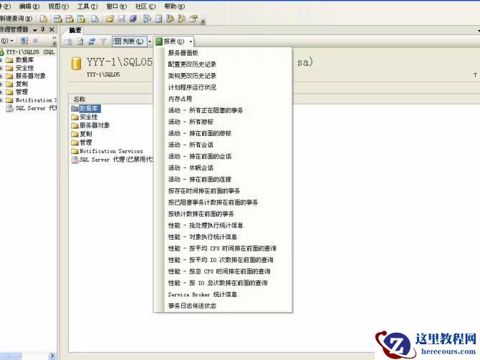This screenshot has width=480, height=360.
Task: Click the 名称 (Name) column header
Action: pos(80,99)
